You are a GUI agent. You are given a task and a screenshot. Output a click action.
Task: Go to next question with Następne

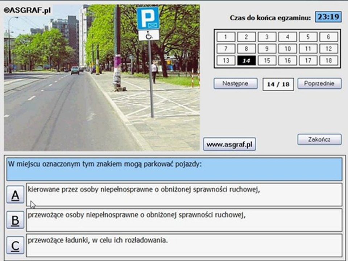point(236,83)
